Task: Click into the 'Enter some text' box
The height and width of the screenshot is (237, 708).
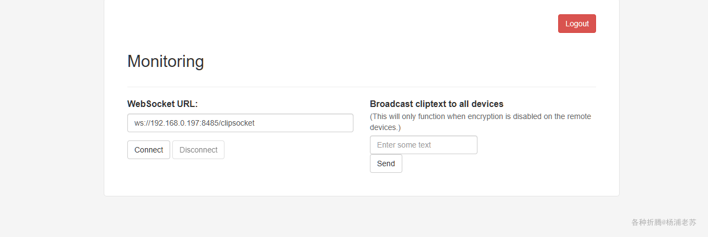Action: coord(424,145)
